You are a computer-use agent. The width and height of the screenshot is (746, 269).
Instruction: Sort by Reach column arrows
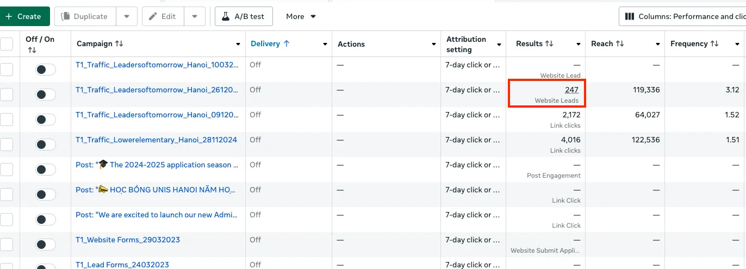(620, 44)
